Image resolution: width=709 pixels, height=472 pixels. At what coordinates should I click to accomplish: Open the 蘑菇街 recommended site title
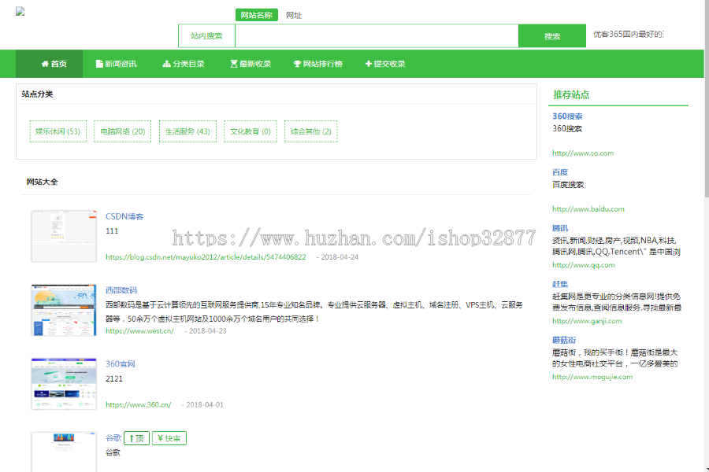click(x=564, y=340)
